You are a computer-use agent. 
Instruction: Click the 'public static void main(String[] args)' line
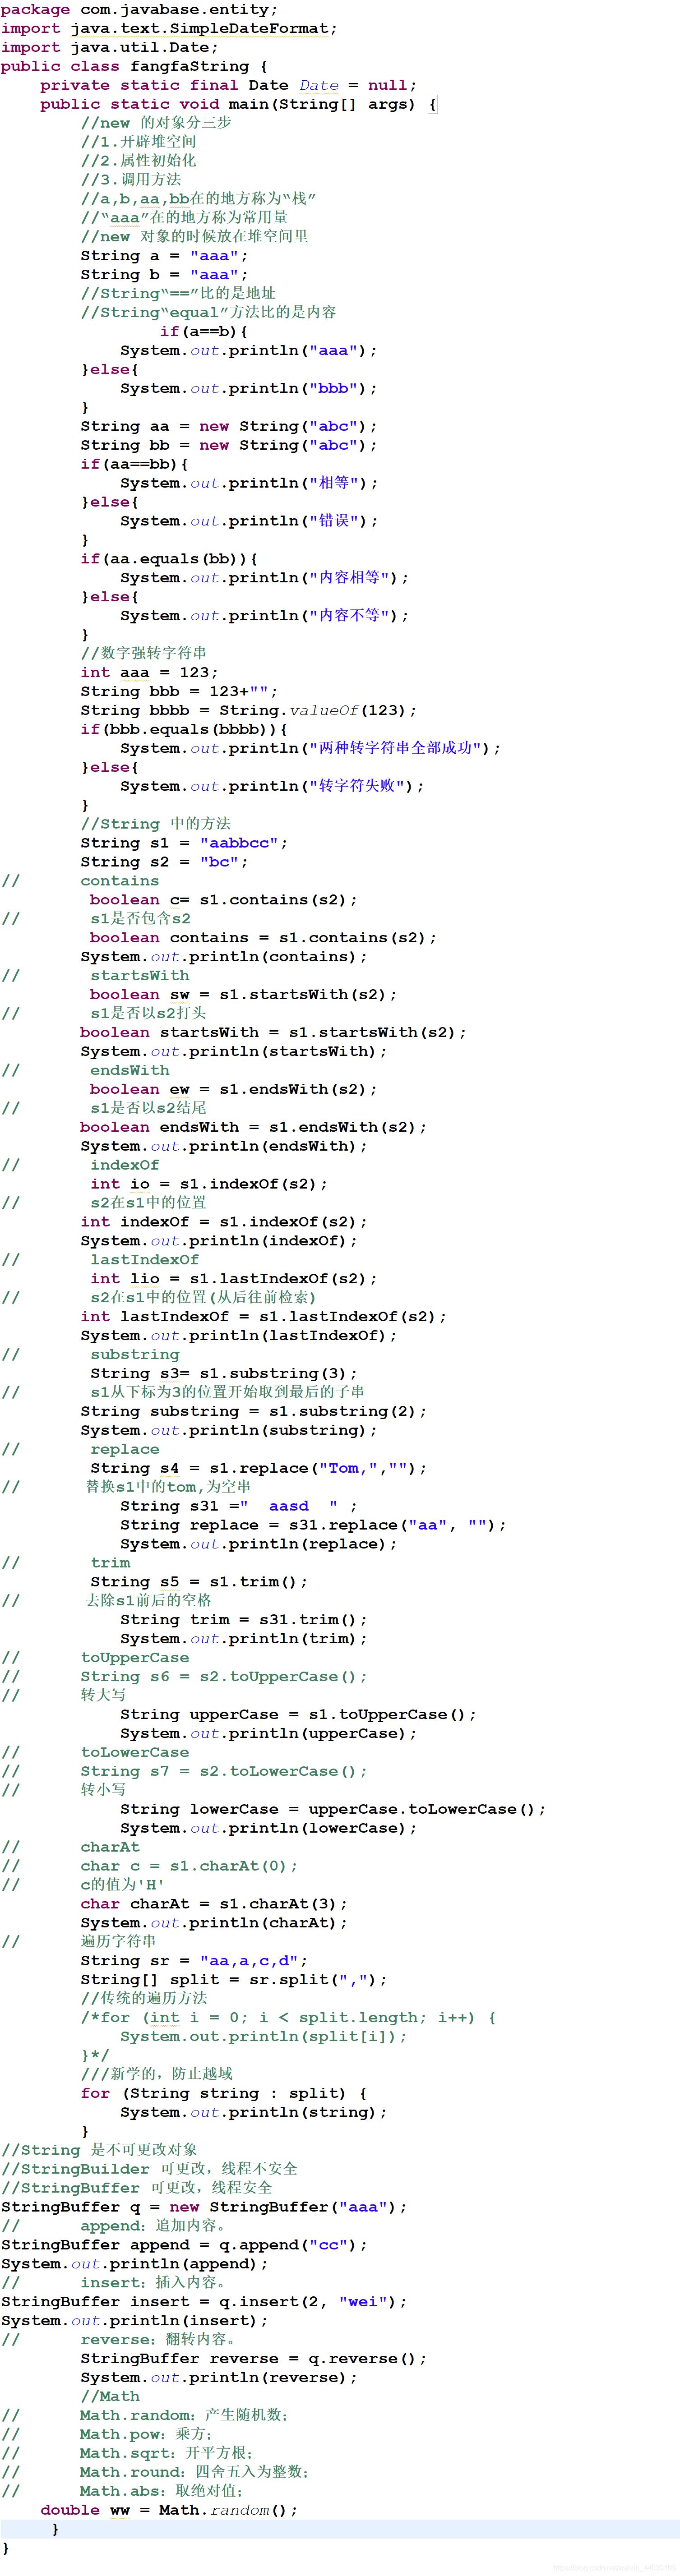pos(239,104)
